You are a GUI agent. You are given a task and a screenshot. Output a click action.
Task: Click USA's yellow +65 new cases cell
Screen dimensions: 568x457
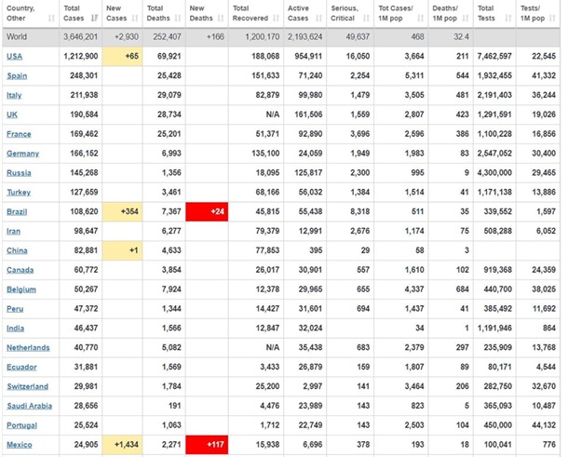[123, 57]
